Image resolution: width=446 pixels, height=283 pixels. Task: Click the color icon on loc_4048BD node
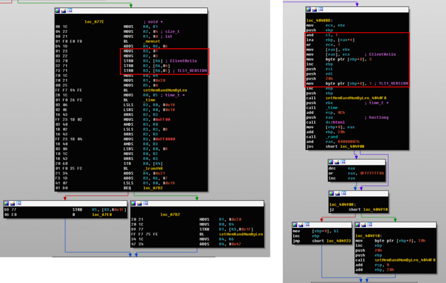tap(309, 9)
